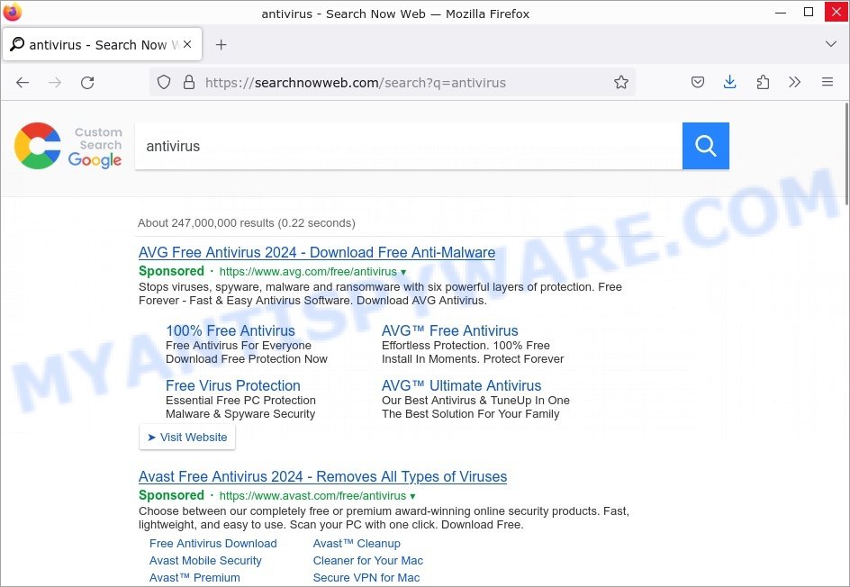
Task: Click the Firefox logo in title bar
Action: 12,12
